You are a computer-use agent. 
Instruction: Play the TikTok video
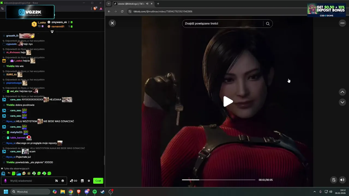pyautogui.click(x=228, y=102)
